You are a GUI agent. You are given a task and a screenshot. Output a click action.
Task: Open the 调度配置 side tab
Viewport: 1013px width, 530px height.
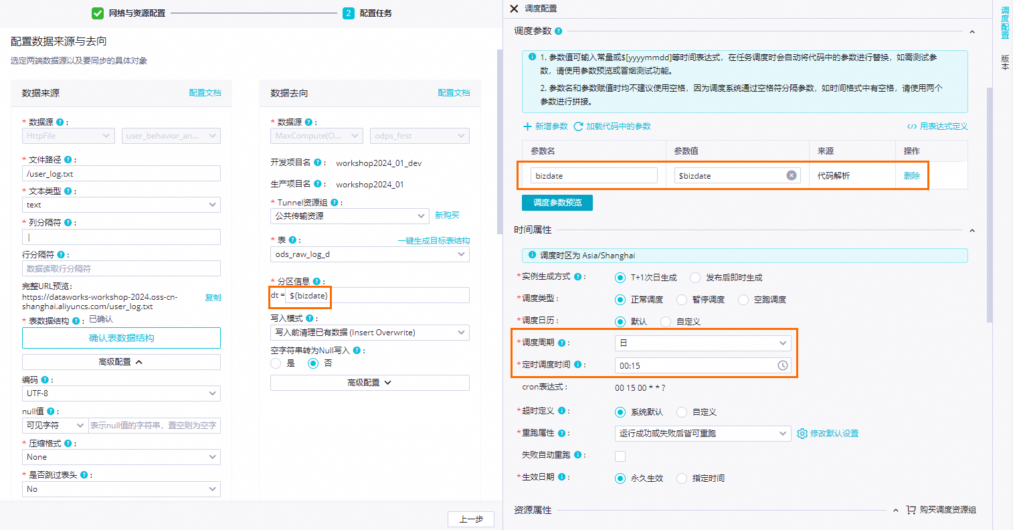(x=1004, y=23)
